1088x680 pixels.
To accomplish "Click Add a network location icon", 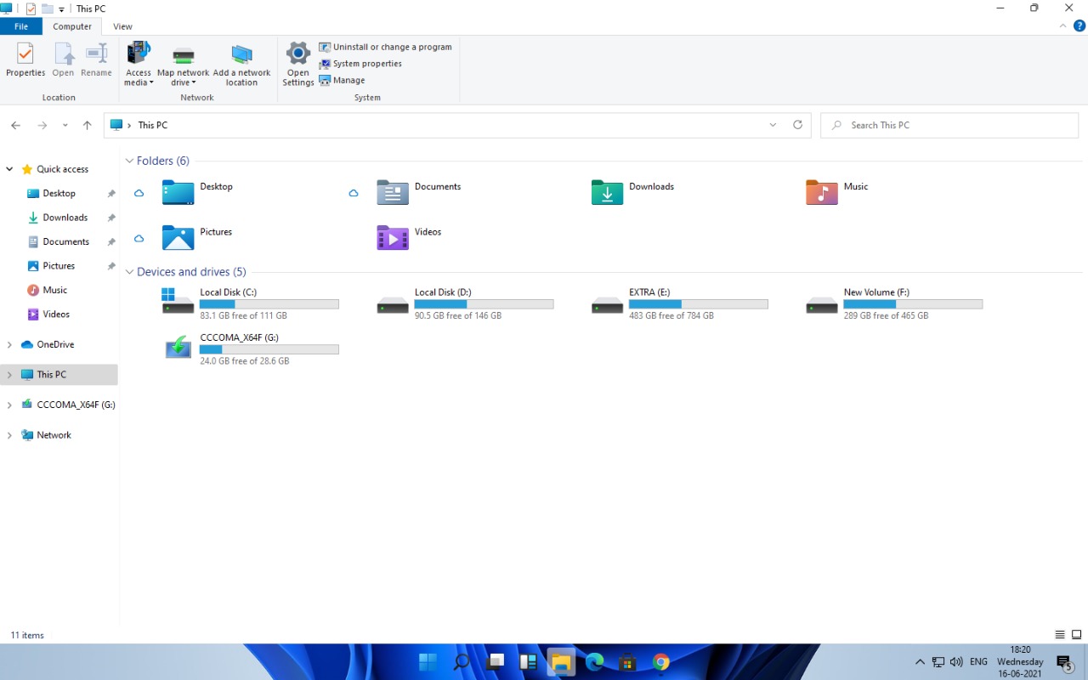I will (241, 55).
